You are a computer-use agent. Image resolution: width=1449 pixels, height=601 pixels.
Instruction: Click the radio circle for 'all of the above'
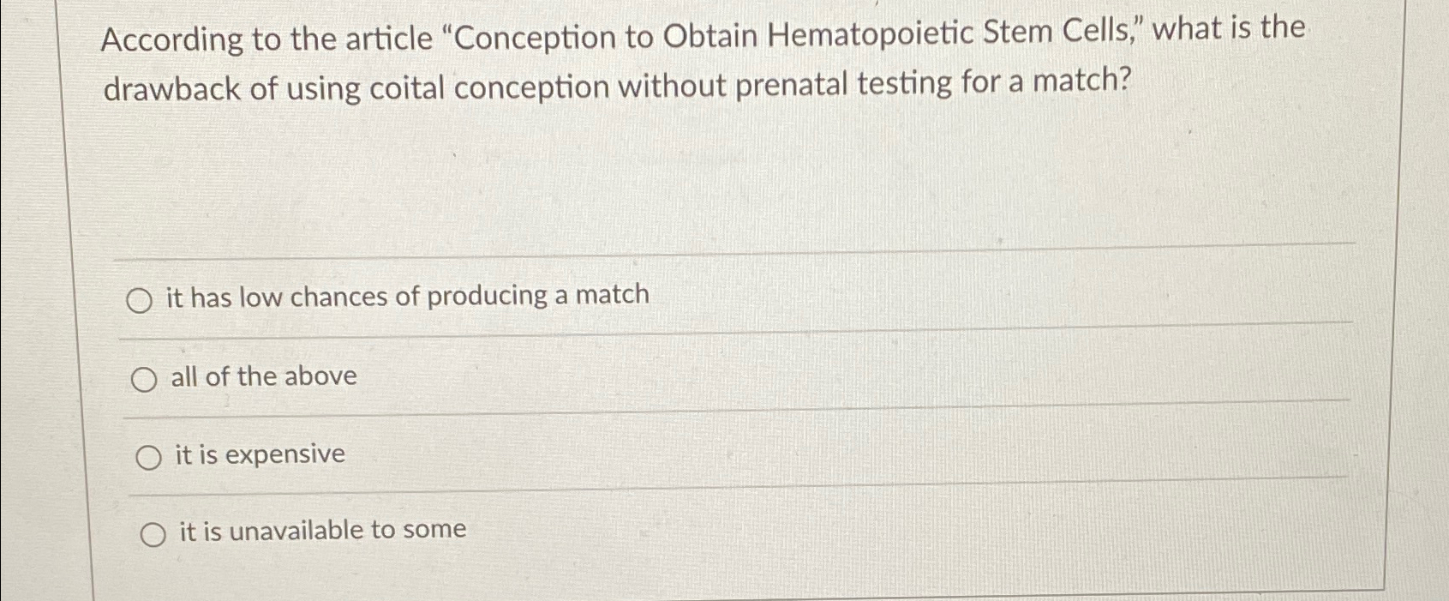146,378
